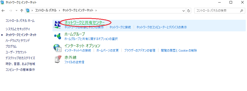Refresh the Control Panel view
247x91 pixels.
[x=188, y=11]
